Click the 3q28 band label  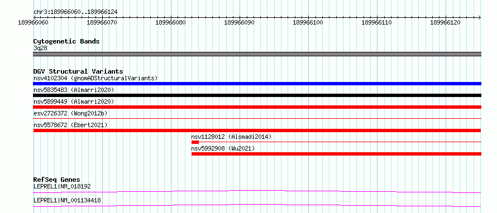pos(40,49)
